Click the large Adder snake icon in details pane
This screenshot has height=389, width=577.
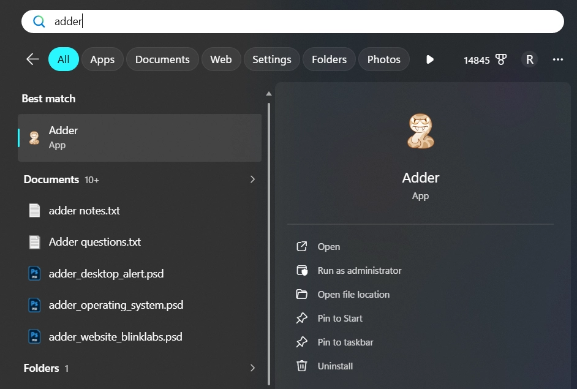point(421,131)
